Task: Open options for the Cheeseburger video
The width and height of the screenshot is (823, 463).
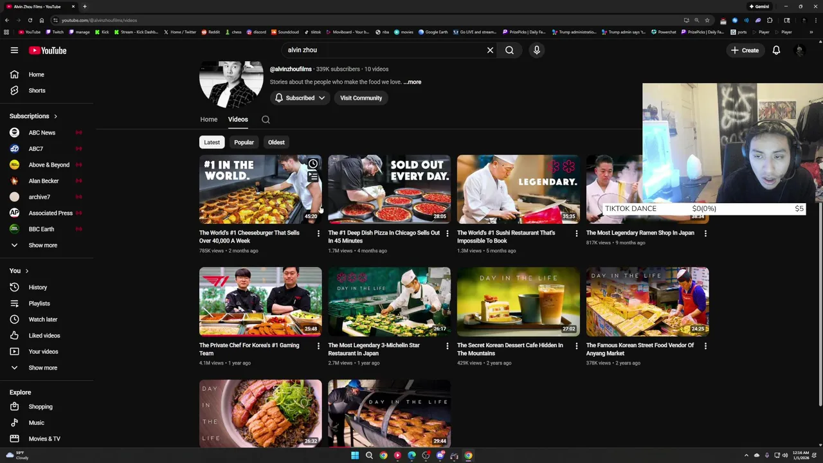Action: tap(318, 233)
